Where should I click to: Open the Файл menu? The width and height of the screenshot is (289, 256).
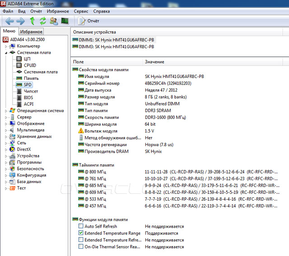pos(8,11)
